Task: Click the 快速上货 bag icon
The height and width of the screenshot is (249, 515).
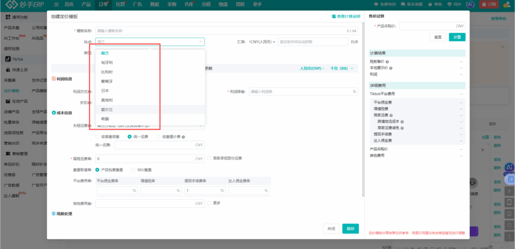Action: pos(8,69)
